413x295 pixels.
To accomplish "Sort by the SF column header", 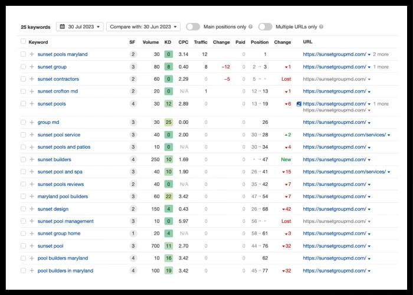I will (x=132, y=42).
